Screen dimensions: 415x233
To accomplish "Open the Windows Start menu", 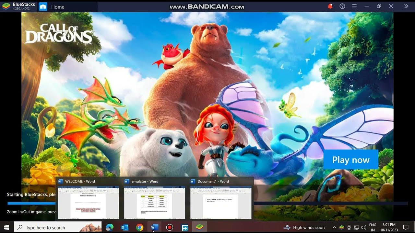I will point(6,227).
